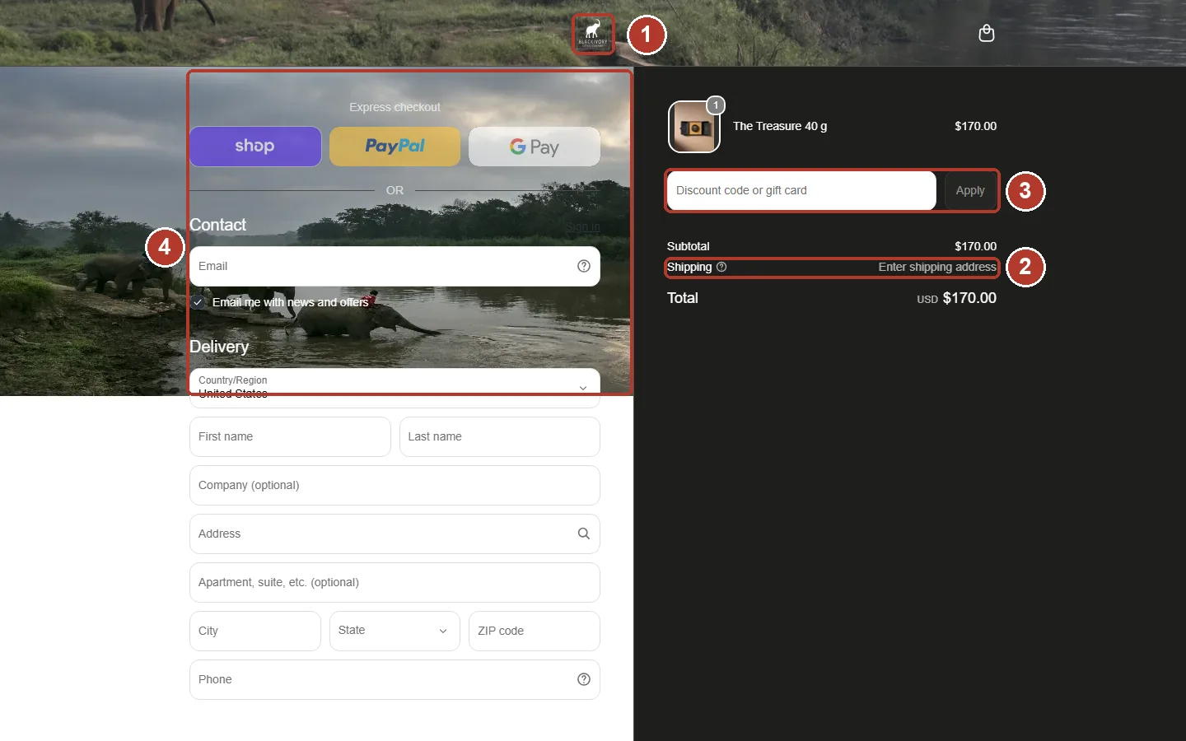Focus the Apartment, suite, etc. field
Image resolution: width=1186 pixels, height=741 pixels.
click(395, 582)
